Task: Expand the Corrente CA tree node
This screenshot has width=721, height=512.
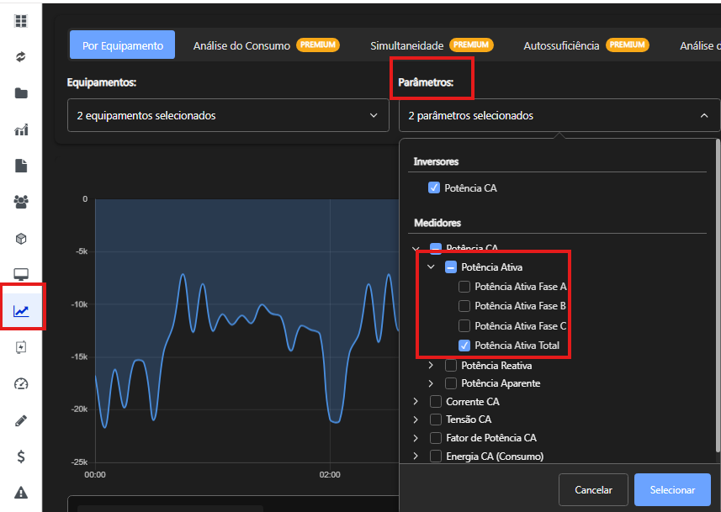Action: point(416,402)
